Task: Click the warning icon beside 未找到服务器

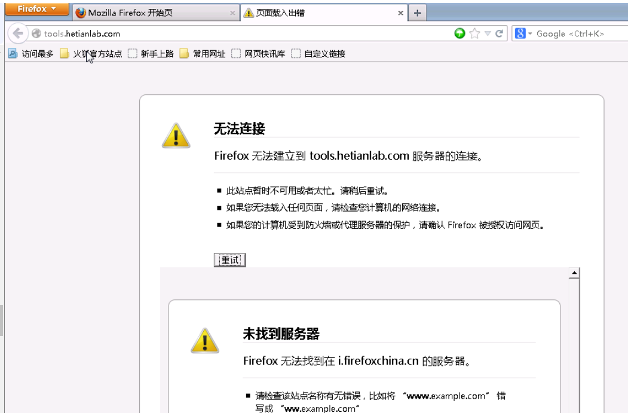Action: (205, 341)
